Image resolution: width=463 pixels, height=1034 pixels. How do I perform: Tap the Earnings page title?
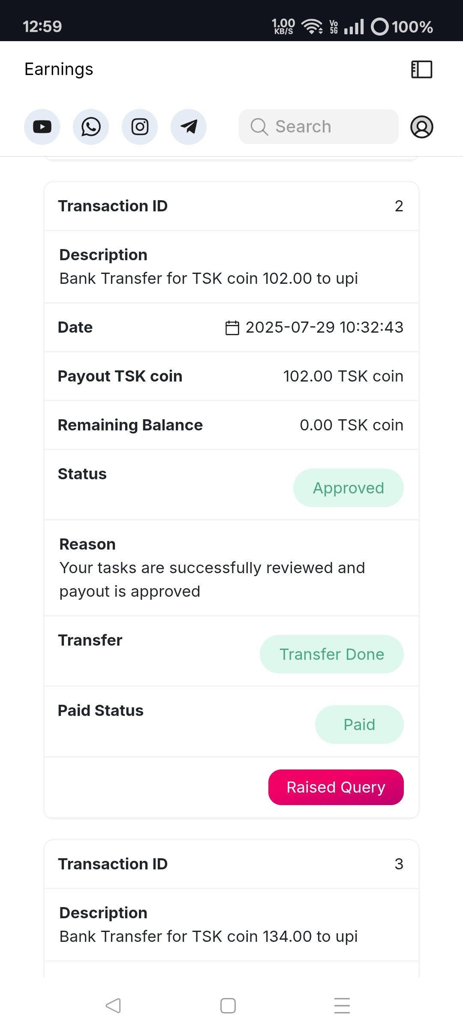click(59, 69)
